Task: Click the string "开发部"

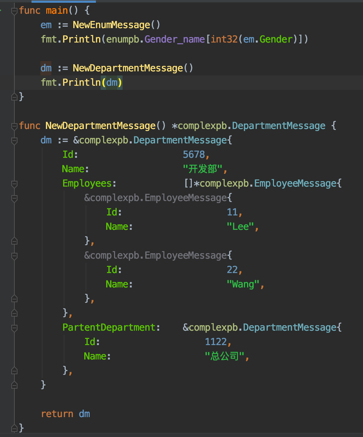Action: [x=202, y=169]
